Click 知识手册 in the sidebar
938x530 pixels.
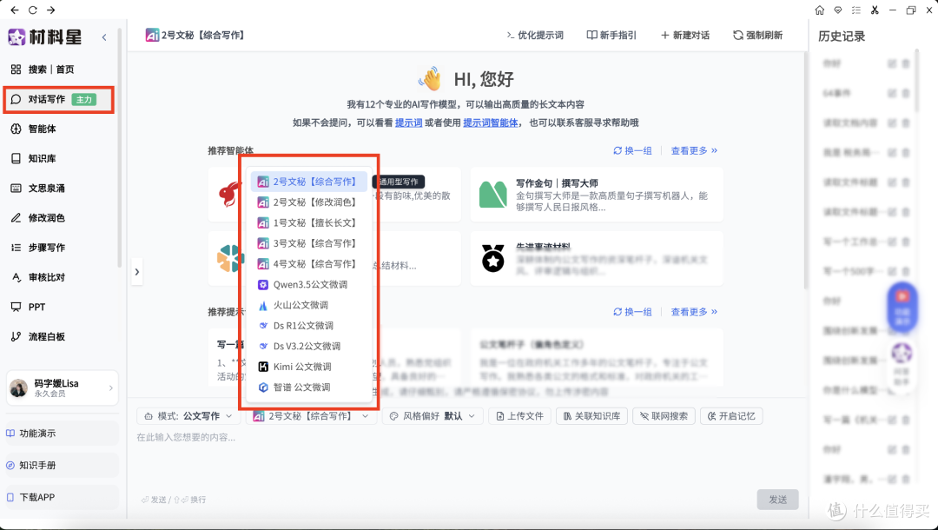[x=63, y=465]
